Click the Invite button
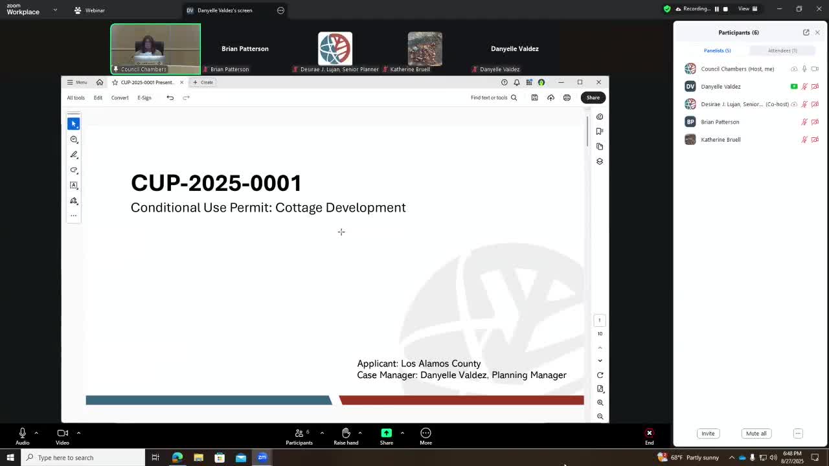 coord(708,434)
